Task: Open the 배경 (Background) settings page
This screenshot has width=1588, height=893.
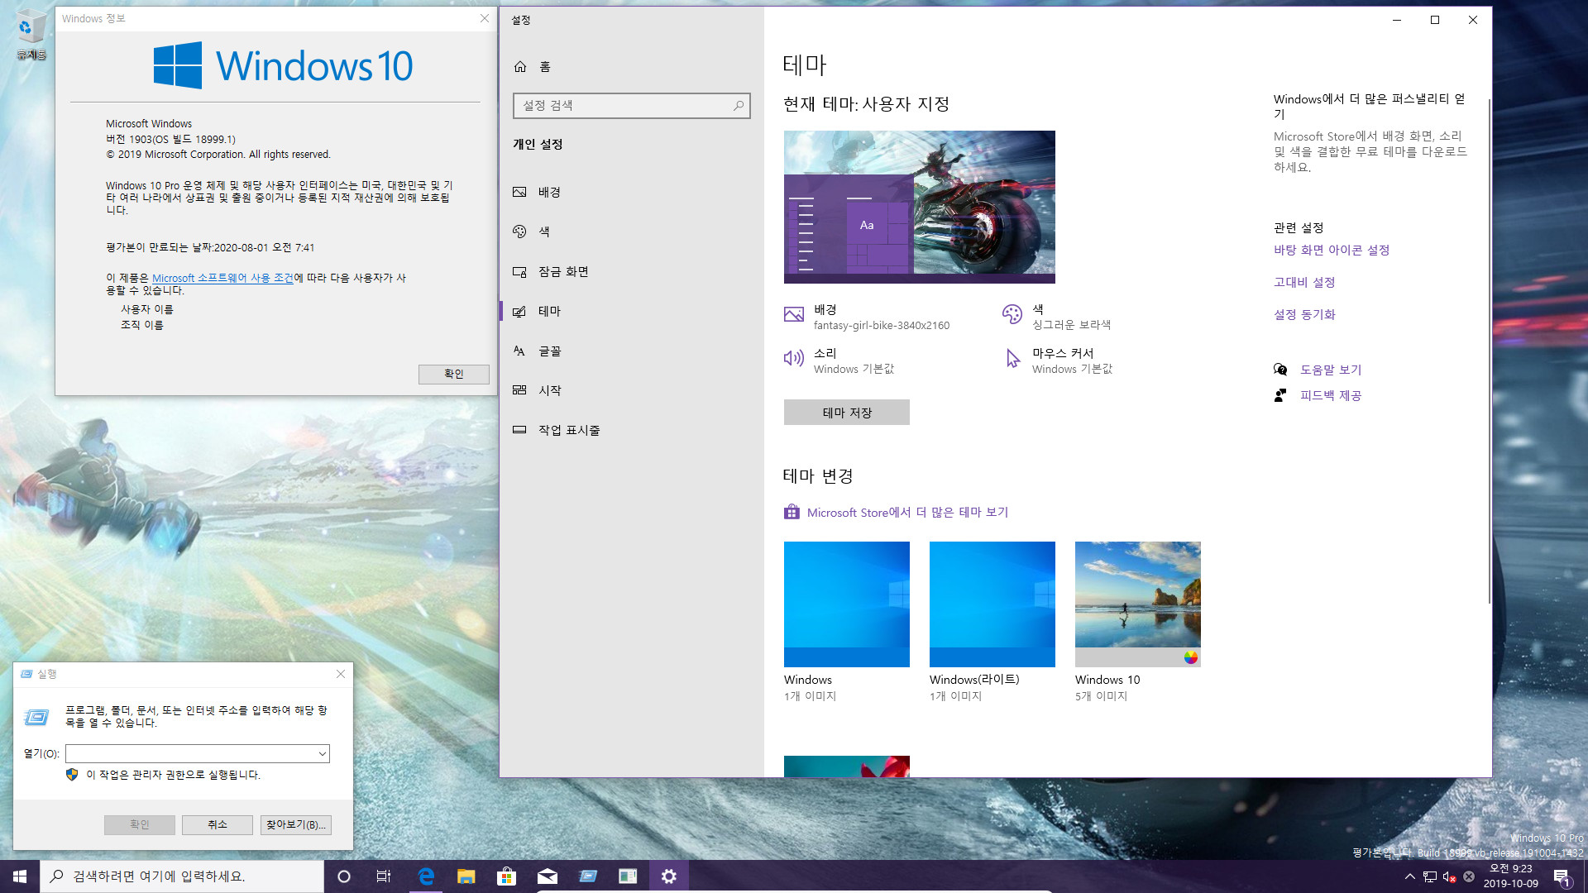Action: [x=631, y=192]
